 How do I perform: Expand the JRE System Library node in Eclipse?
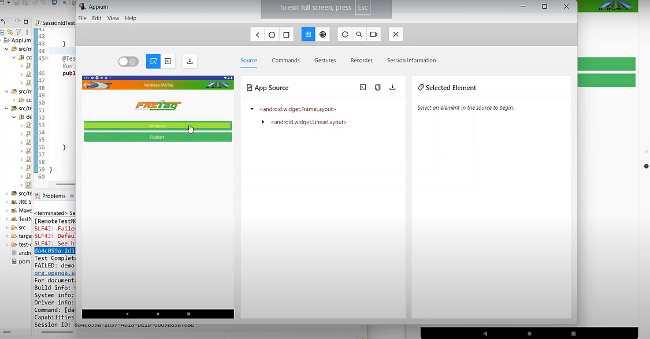pos(6,202)
